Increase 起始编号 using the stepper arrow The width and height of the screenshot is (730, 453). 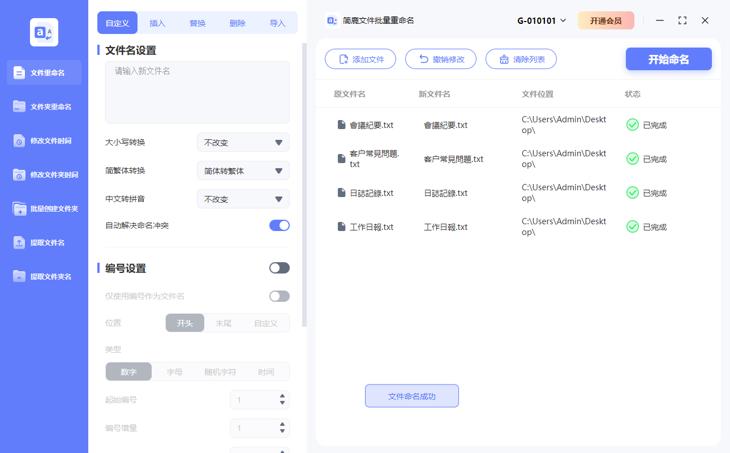282,396
